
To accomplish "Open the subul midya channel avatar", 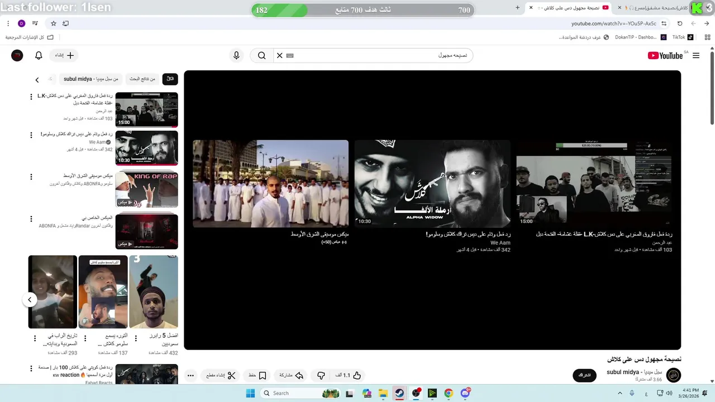I will (674, 375).
